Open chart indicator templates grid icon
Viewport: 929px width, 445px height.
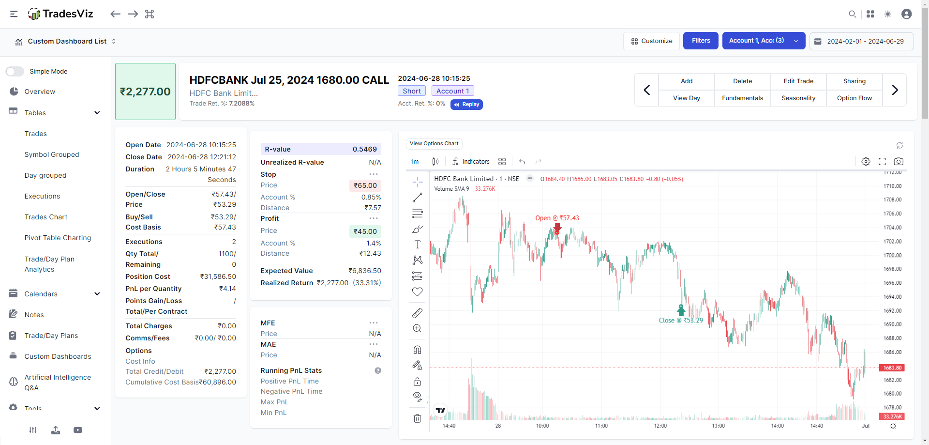click(502, 162)
